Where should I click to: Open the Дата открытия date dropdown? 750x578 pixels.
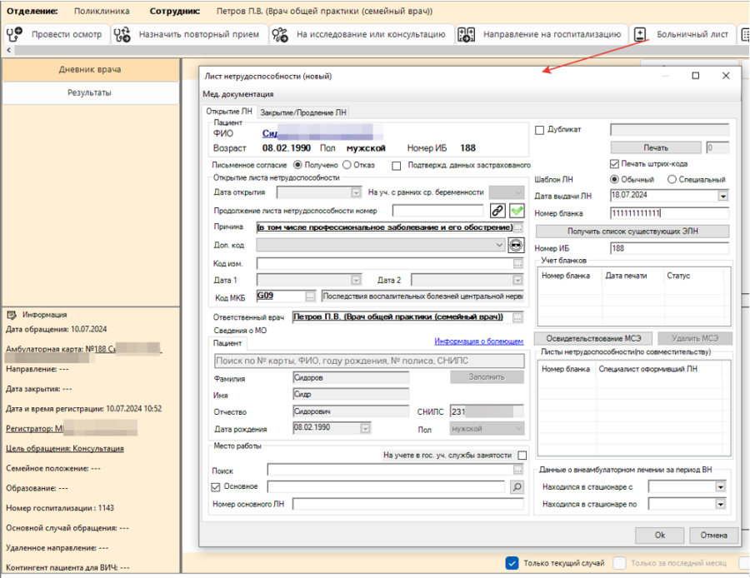point(356,192)
